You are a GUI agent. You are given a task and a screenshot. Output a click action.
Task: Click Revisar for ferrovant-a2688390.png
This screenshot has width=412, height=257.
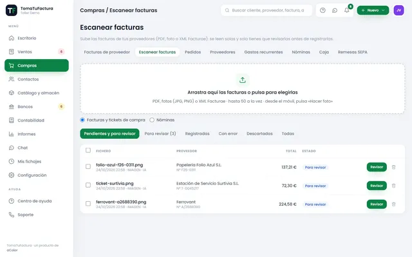click(377, 204)
